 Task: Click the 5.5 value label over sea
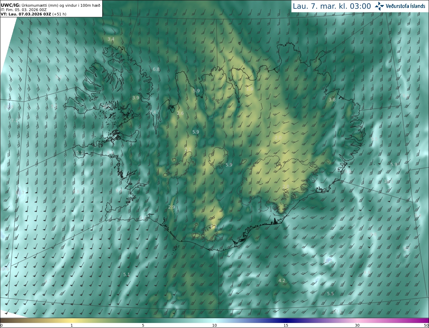[330, 293]
